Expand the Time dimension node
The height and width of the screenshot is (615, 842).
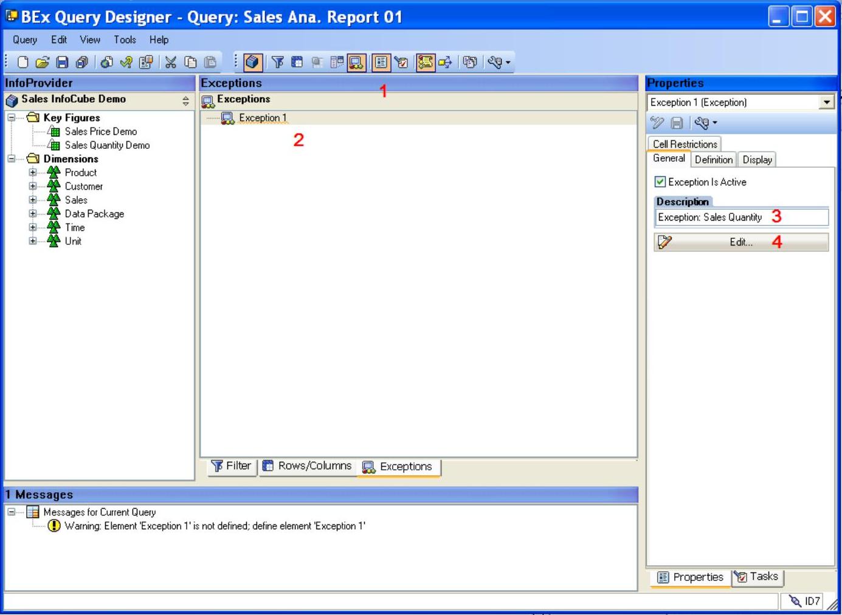(x=33, y=227)
